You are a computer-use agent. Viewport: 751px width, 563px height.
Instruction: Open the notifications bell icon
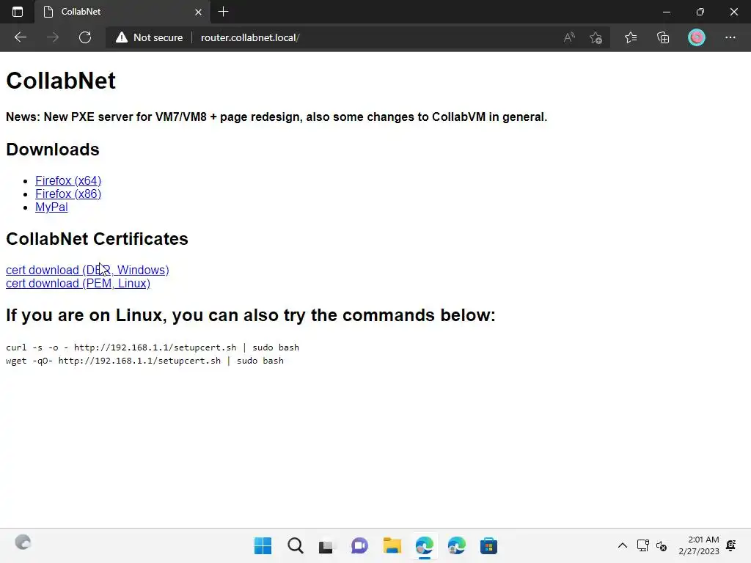pos(731,545)
